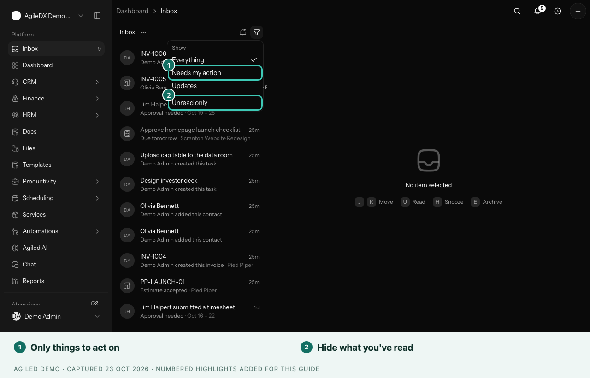
Task: Choose the Needs my action filter
Action: coord(215,73)
